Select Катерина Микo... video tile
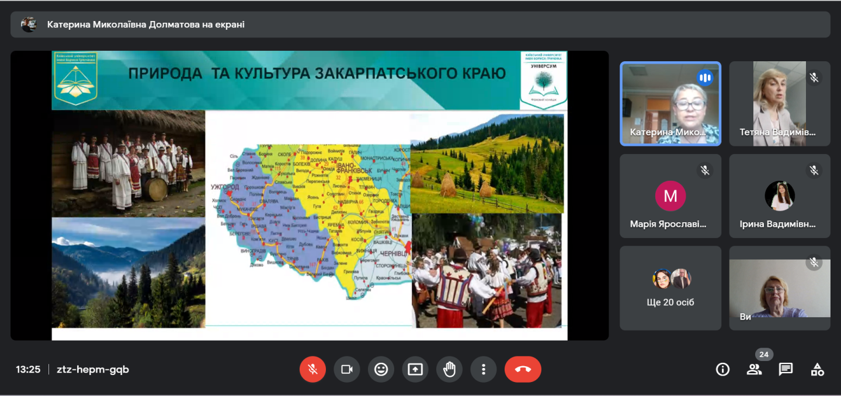Viewport: 841px width, 396px height. point(670,104)
